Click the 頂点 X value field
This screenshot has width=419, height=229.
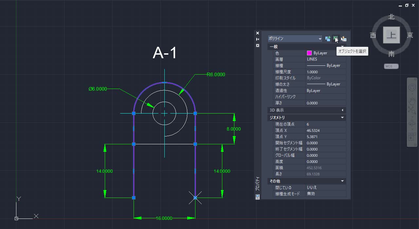[x=326, y=130]
